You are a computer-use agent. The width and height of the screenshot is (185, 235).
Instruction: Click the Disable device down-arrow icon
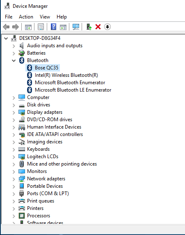pos(107,27)
